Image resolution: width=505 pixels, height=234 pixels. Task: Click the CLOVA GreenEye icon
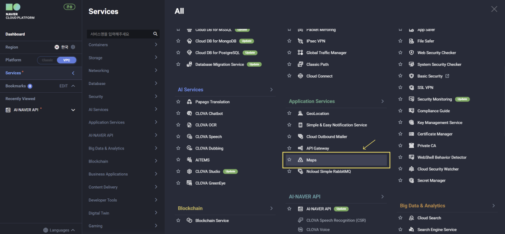point(190,183)
